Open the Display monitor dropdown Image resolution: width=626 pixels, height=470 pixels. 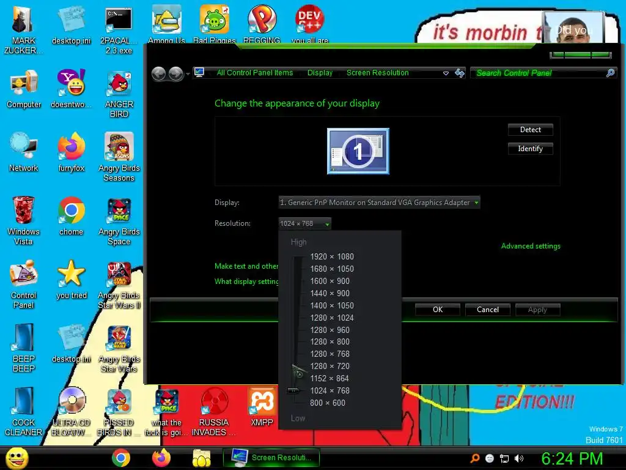pyautogui.click(x=379, y=202)
